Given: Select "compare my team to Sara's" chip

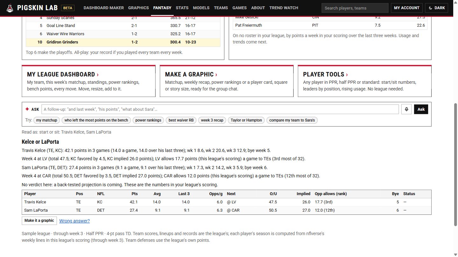Looking at the screenshot, I should tap(292, 120).
